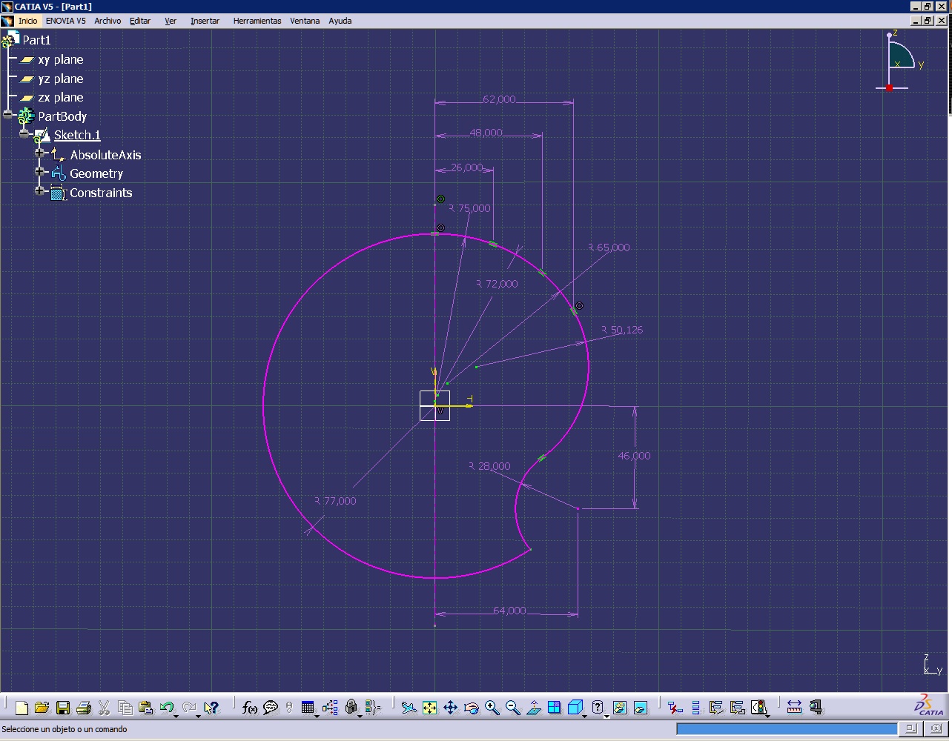The width and height of the screenshot is (952, 741).
Task: Click the Swap visible space icon
Action: 641,708
